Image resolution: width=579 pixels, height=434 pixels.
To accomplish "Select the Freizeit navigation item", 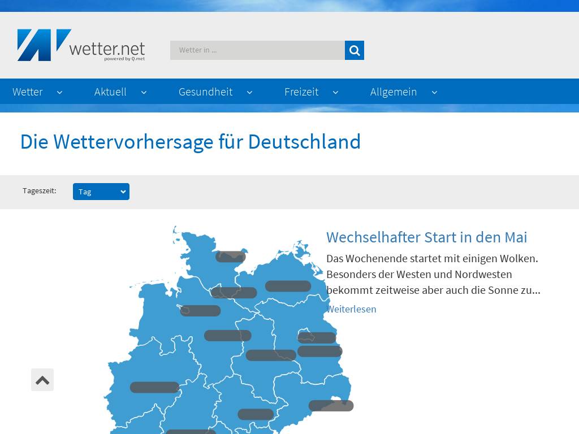I will pyautogui.click(x=301, y=92).
